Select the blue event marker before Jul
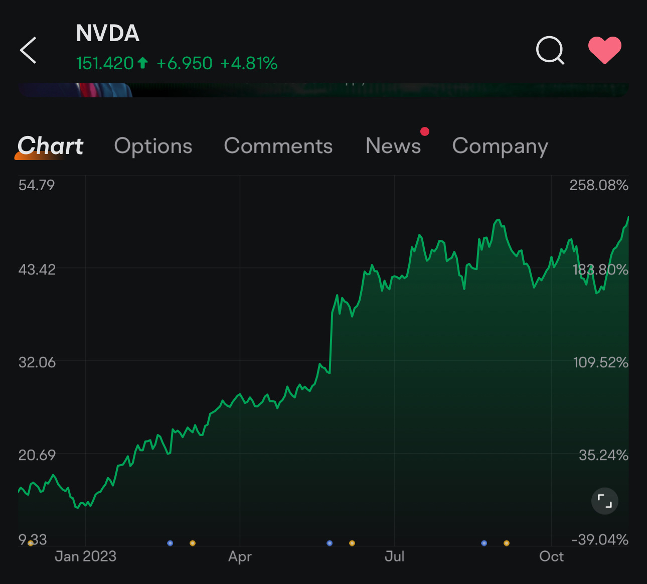The width and height of the screenshot is (647, 584). [330, 543]
